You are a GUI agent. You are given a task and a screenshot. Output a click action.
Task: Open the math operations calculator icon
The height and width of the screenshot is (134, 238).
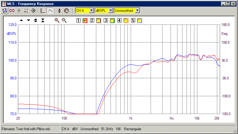tap(26, 11)
